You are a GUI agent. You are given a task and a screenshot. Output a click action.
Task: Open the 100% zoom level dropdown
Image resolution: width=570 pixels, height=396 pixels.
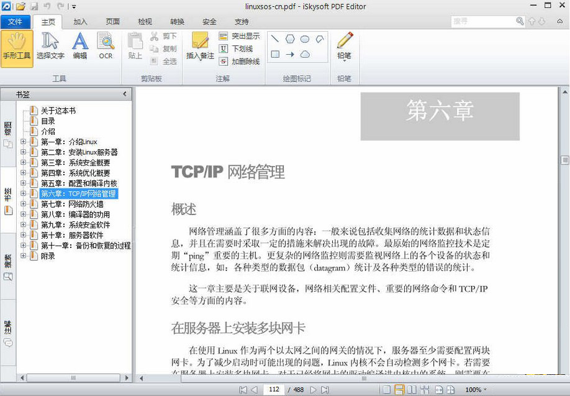pos(477,390)
